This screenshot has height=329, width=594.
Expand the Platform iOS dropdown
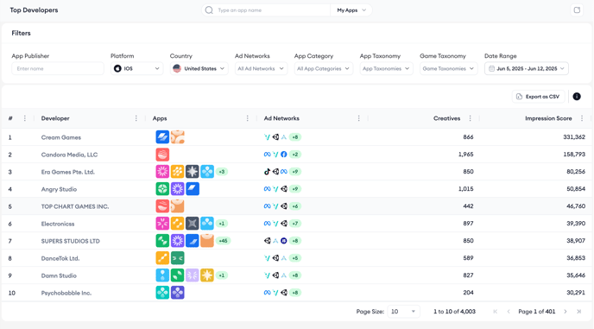[136, 68]
